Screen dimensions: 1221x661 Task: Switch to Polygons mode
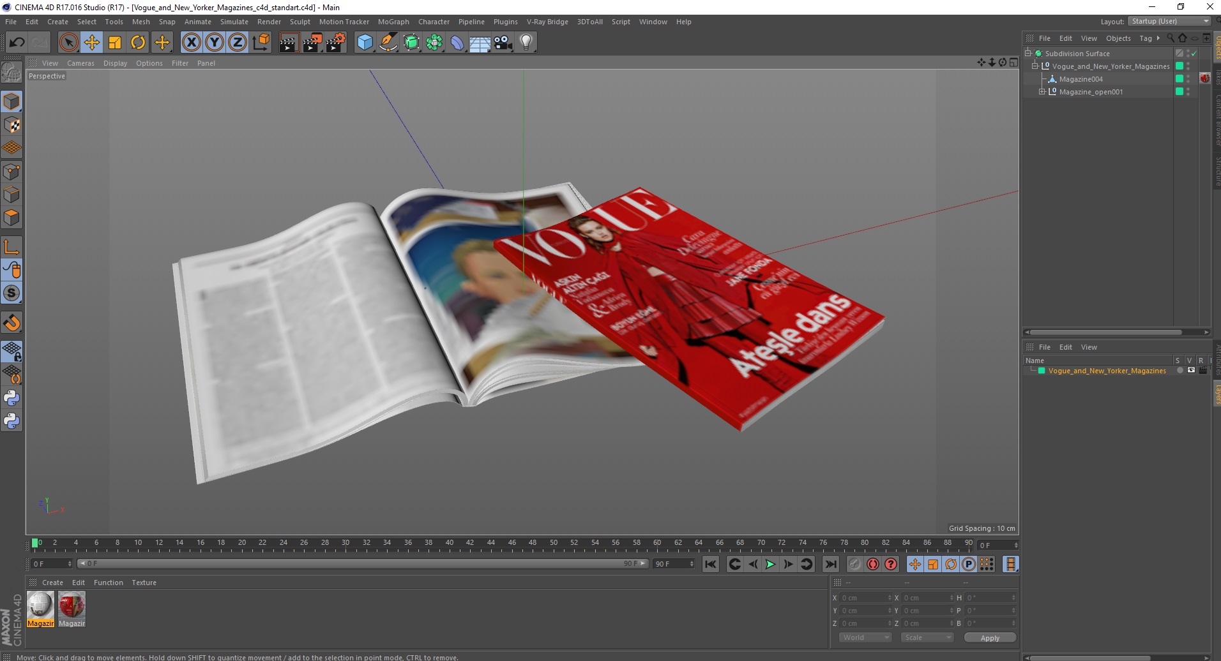(11, 217)
